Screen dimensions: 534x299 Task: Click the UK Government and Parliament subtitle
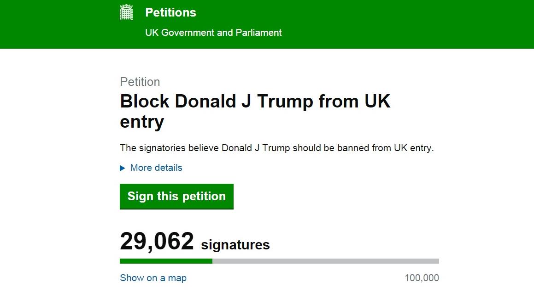(213, 33)
